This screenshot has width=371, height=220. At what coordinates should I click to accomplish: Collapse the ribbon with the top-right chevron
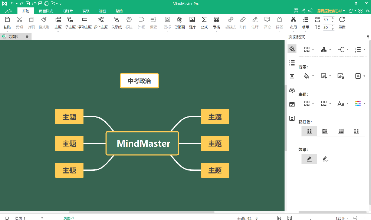click(x=367, y=11)
